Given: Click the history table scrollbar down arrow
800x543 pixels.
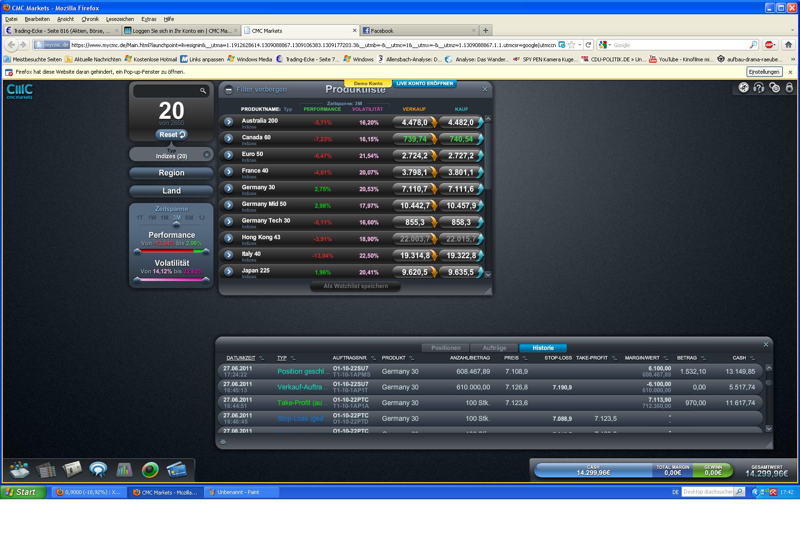Looking at the screenshot, I should 769,428.
